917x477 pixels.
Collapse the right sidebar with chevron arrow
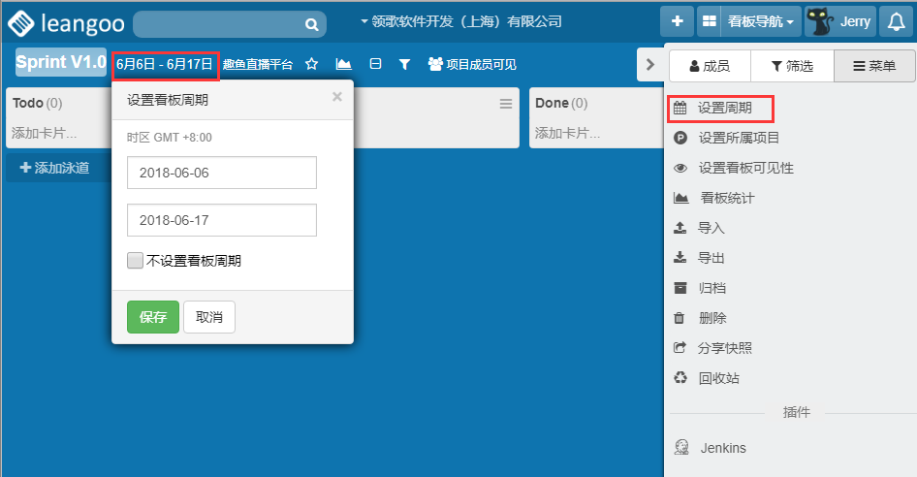[650, 65]
